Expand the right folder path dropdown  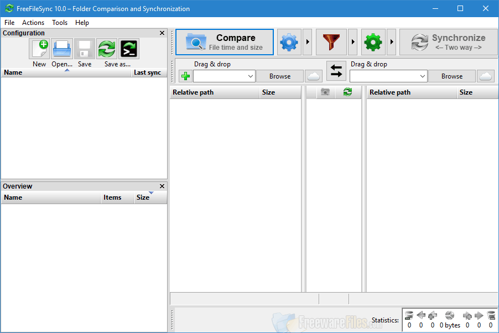pyautogui.click(x=424, y=76)
